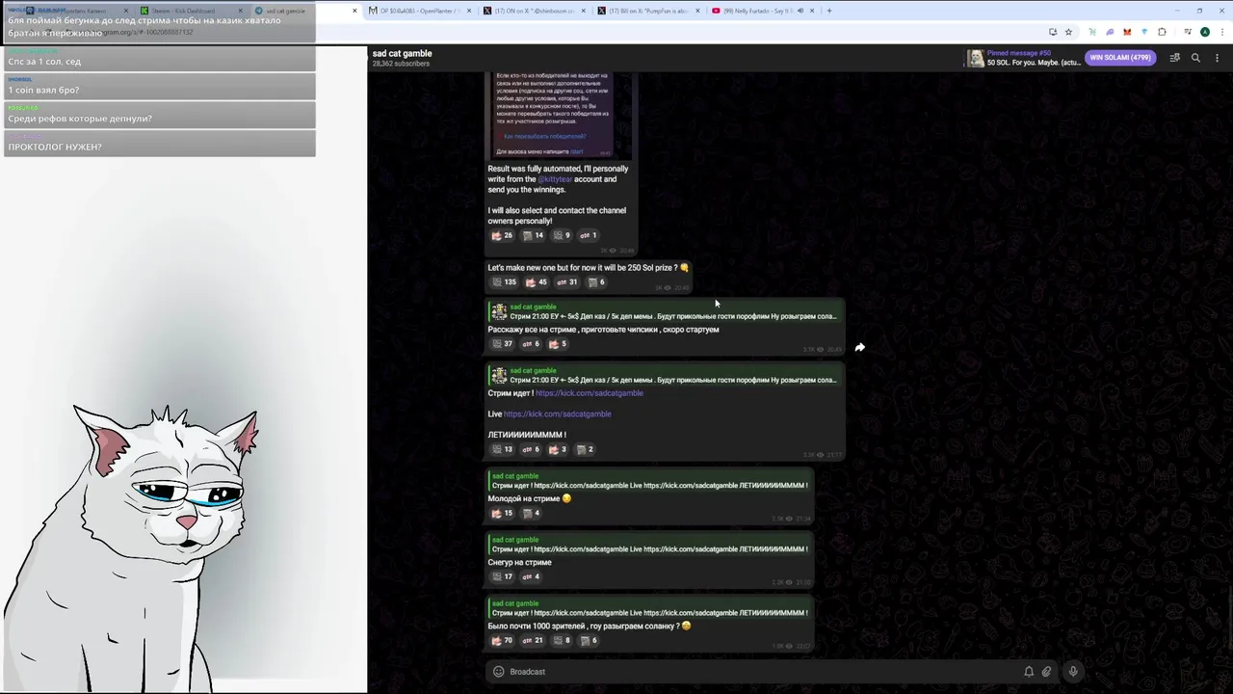The width and height of the screenshot is (1233, 694).
Task: Click the 4 reaction beside 15 under 'Молодой на стриме'
Action: point(531,513)
